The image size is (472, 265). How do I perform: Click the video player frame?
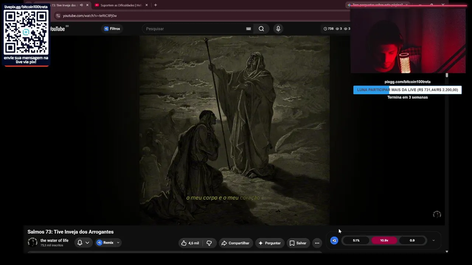[x=235, y=130]
